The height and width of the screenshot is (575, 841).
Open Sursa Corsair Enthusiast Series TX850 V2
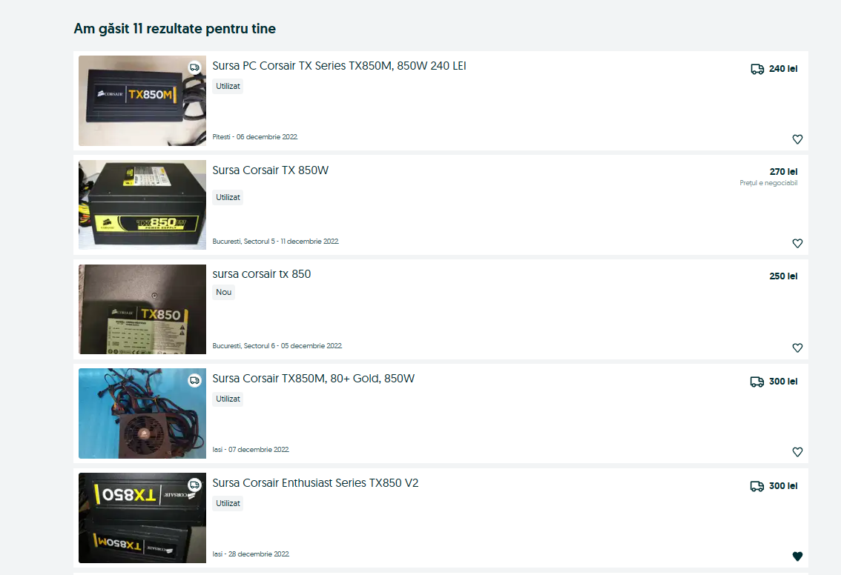point(315,483)
